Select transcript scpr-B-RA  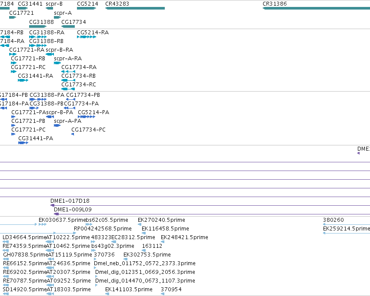50,54
